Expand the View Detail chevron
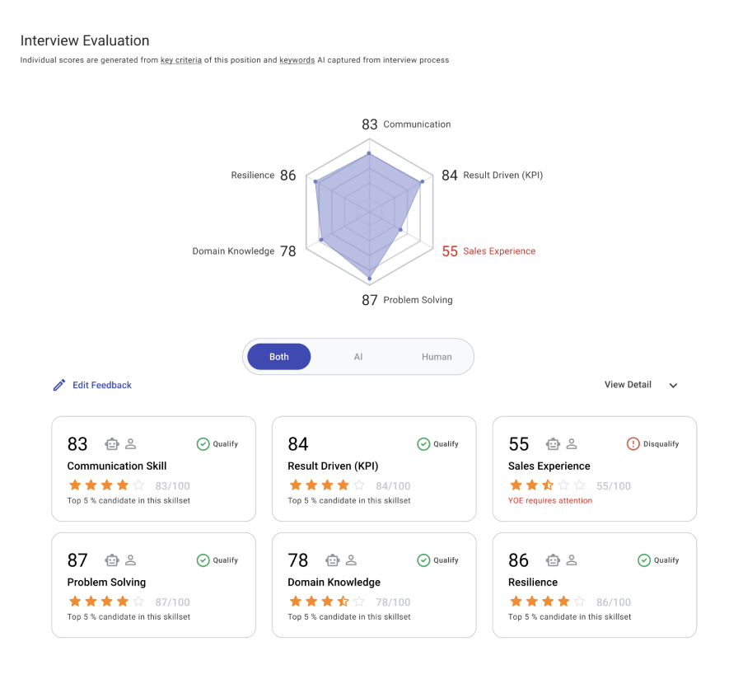 (x=673, y=386)
